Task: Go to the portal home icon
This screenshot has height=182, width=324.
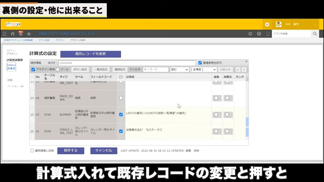Action: (13, 34)
